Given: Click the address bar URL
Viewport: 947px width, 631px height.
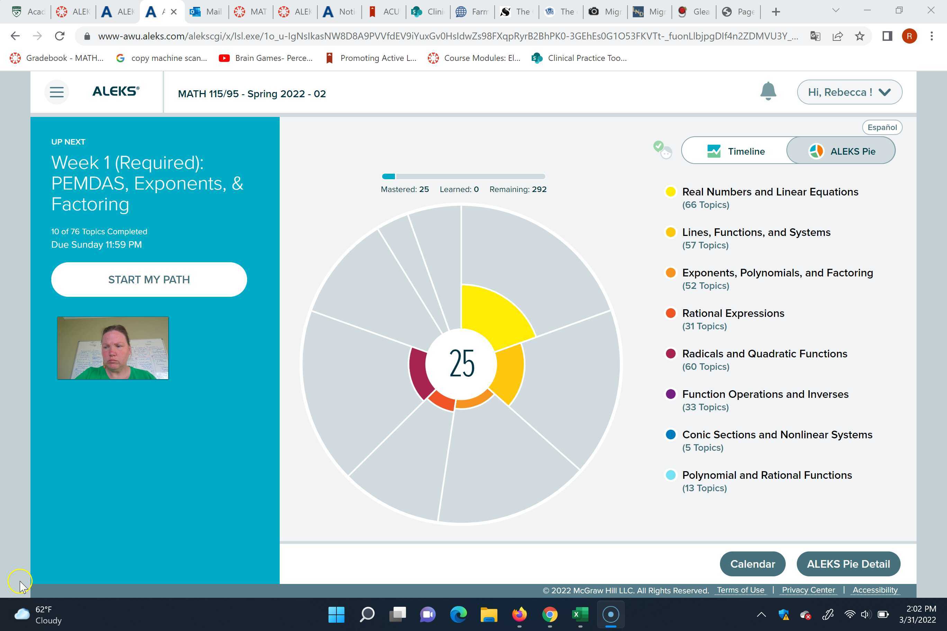Looking at the screenshot, I should (448, 36).
